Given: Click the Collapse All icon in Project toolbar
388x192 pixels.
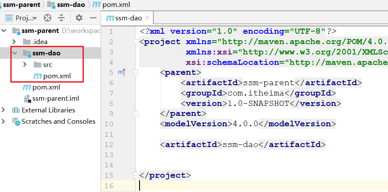Looking at the screenshot, I should pos(61,18).
